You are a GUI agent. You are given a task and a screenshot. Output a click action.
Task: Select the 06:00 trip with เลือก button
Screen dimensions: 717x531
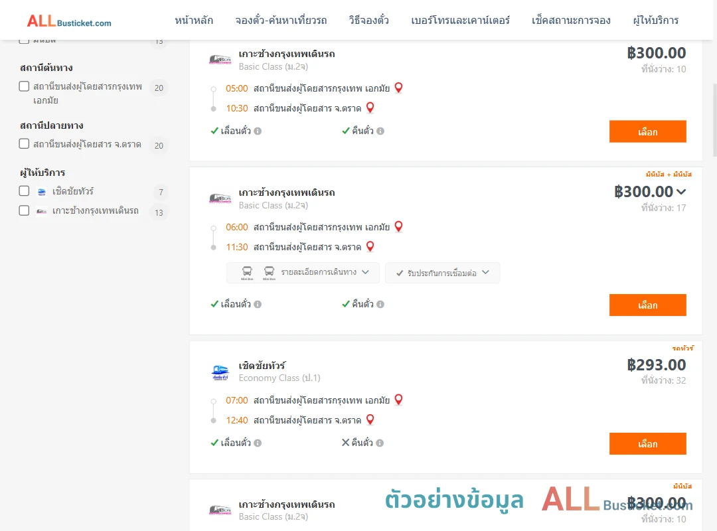[647, 305]
